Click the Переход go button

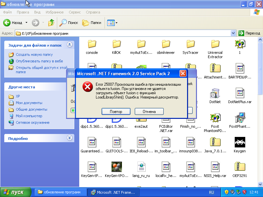(x=250, y=33)
